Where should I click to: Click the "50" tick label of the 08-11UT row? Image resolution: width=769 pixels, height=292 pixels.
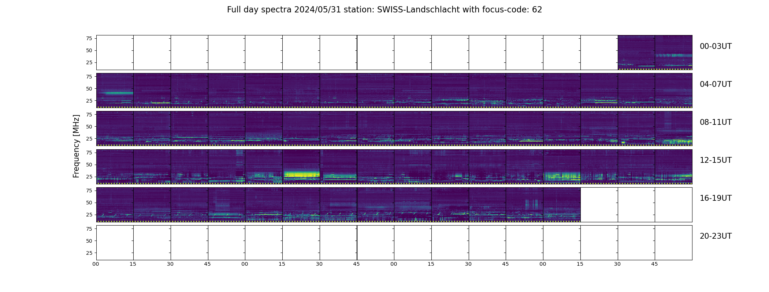89,126
